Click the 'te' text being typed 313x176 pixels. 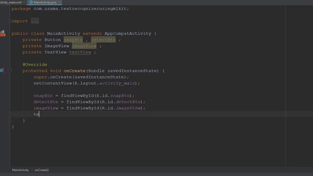pos(36,114)
